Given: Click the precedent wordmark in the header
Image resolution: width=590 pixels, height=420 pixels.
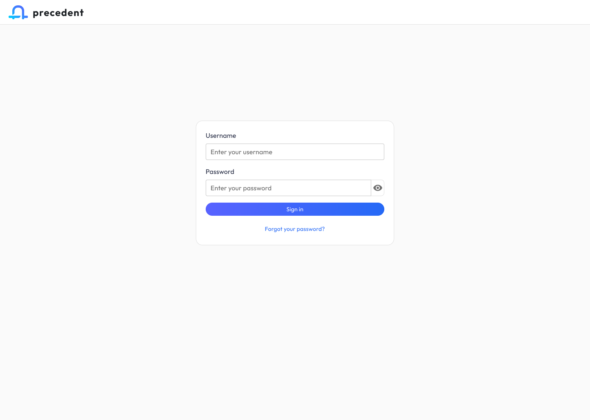Looking at the screenshot, I should point(58,13).
